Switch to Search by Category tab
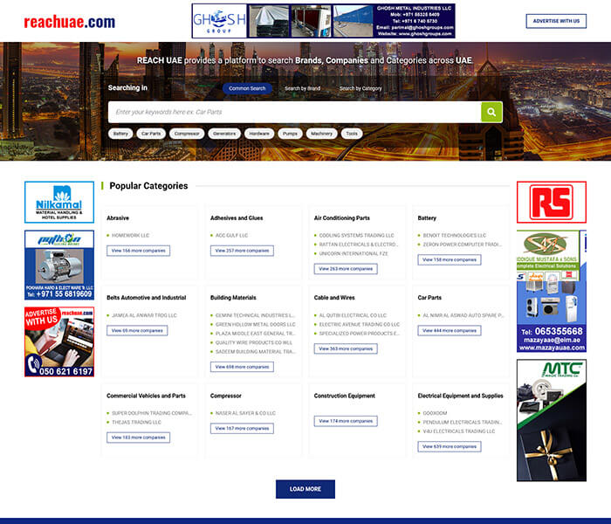611x524 pixels. pyautogui.click(x=360, y=88)
